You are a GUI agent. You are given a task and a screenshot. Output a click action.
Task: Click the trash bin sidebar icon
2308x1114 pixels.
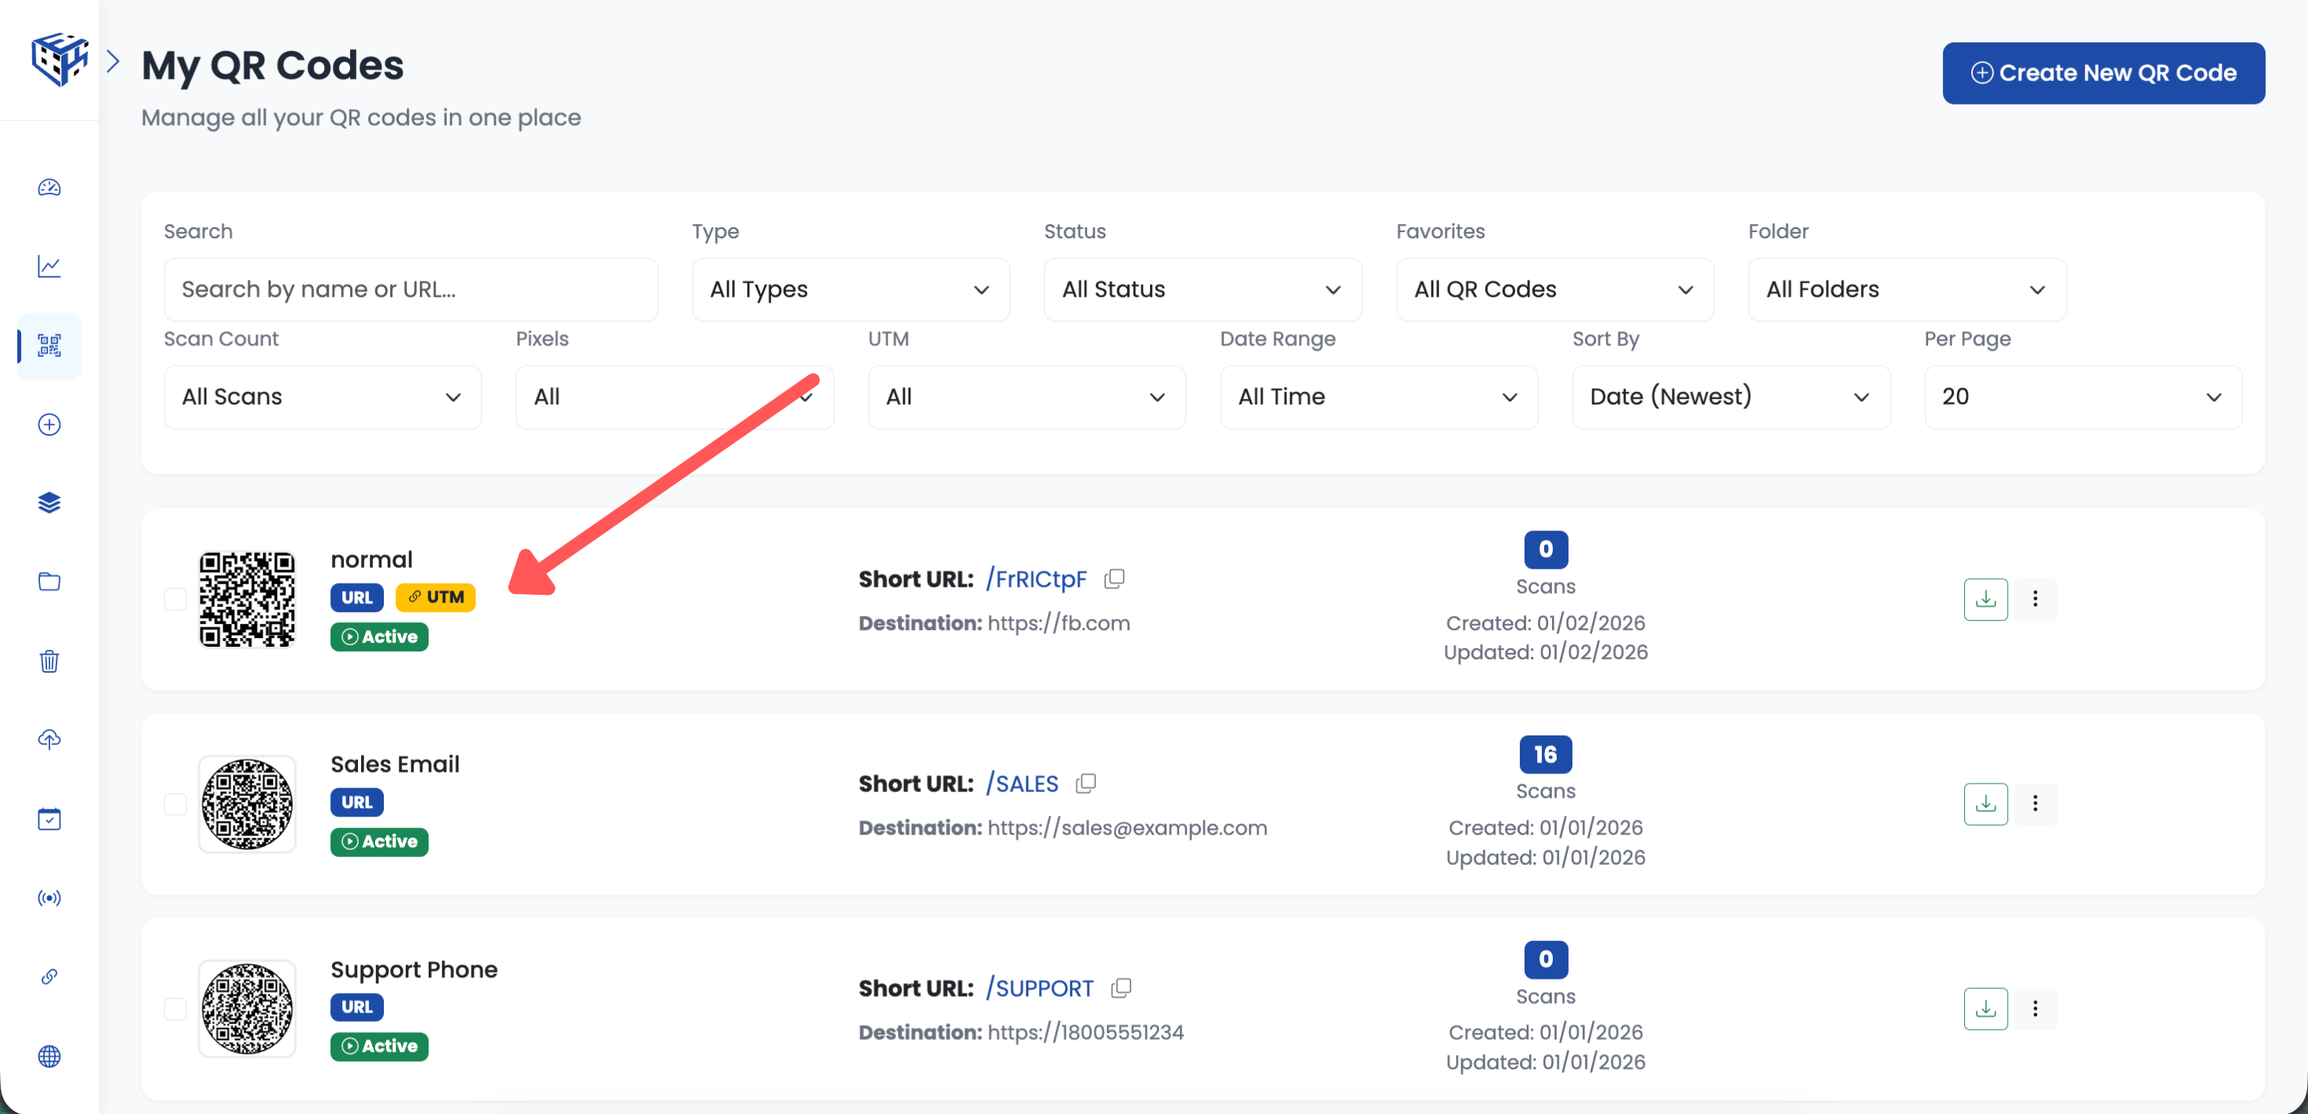click(50, 662)
